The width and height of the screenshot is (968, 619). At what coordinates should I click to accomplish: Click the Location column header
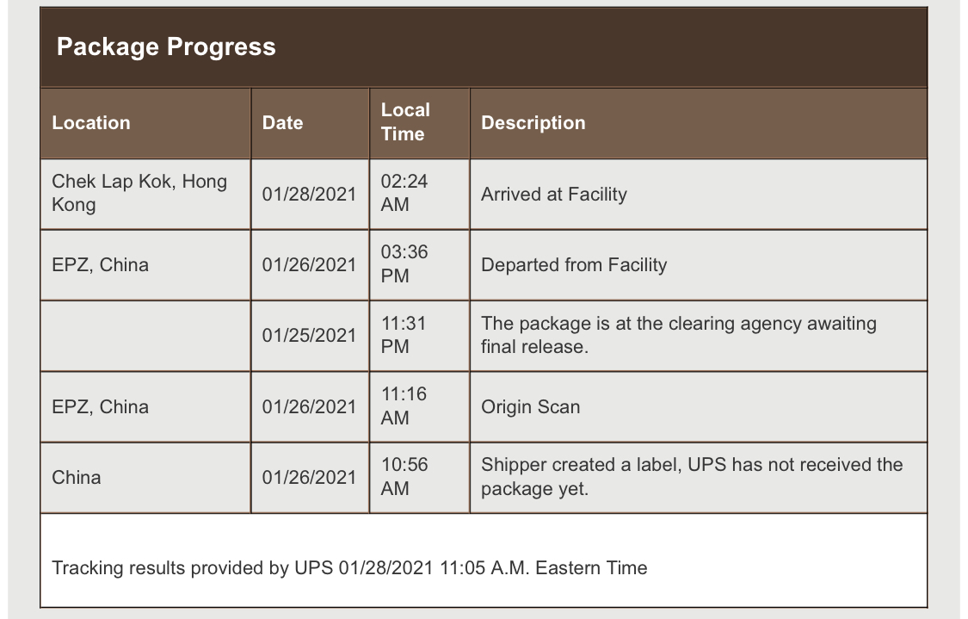pyautogui.click(x=91, y=122)
